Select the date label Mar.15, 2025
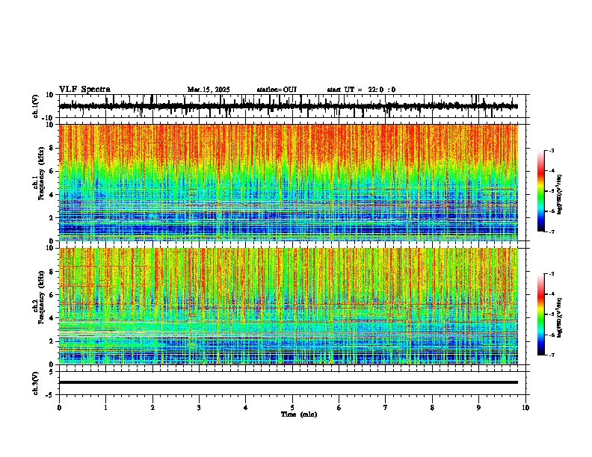The image size is (592, 457). pos(209,90)
